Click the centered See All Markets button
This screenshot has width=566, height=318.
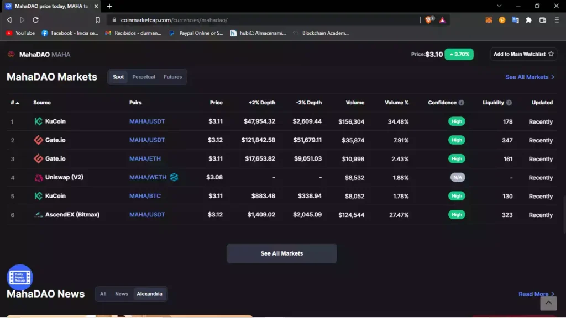pos(281,253)
